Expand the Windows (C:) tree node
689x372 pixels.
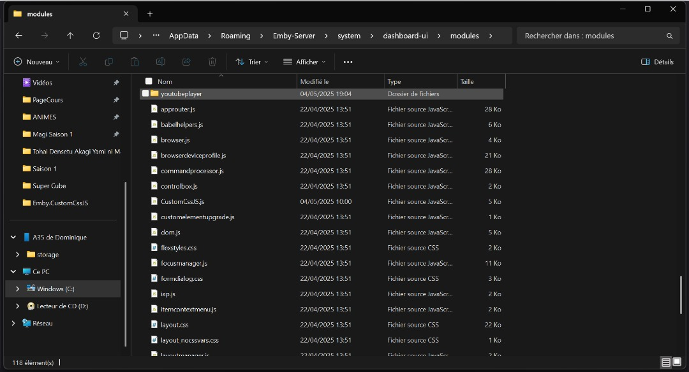18,289
